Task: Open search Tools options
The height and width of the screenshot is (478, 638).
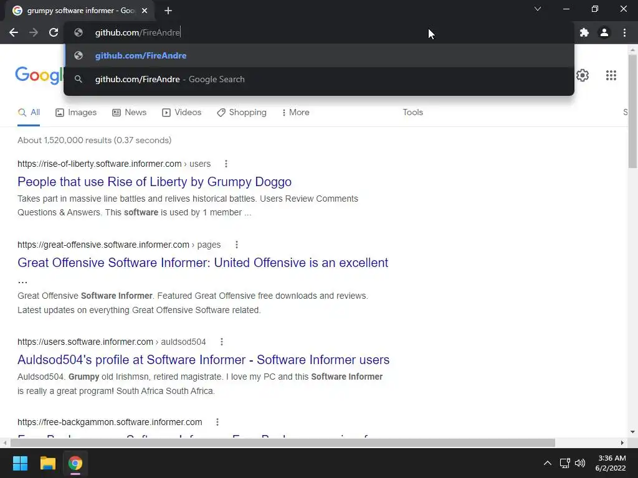Action: point(412,113)
